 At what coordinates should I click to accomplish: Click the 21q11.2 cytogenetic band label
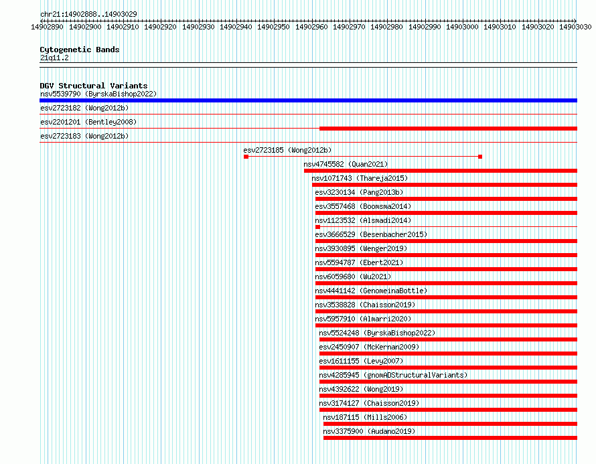click(x=54, y=58)
